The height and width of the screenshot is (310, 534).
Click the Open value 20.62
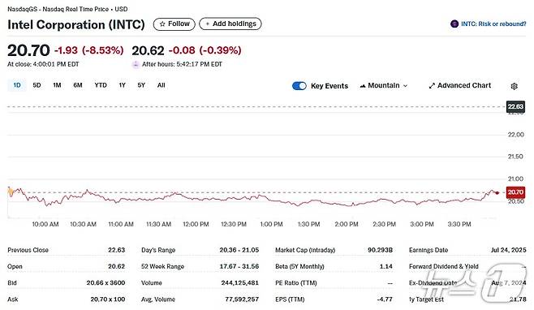[117, 266]
